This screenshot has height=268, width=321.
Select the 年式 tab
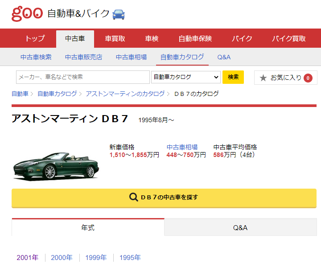(x=88, y=227)
